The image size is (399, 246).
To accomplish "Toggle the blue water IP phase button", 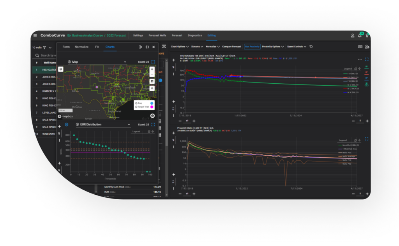I will point(366,78).
